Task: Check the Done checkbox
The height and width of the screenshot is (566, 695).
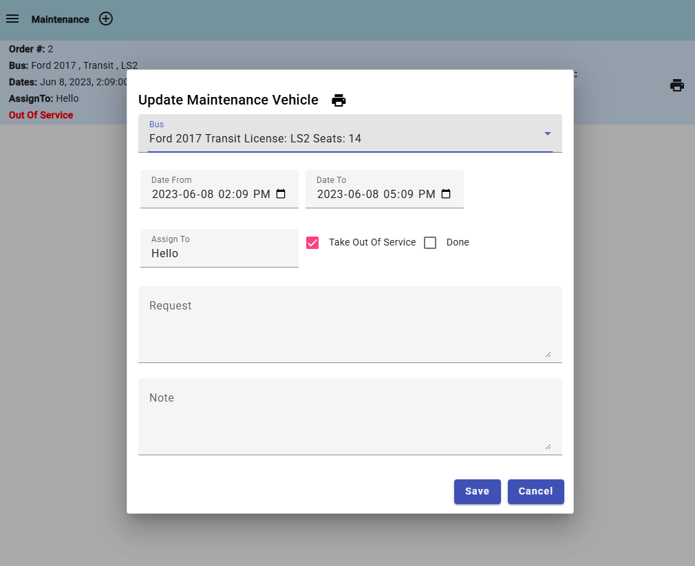Action: [430, 243]
